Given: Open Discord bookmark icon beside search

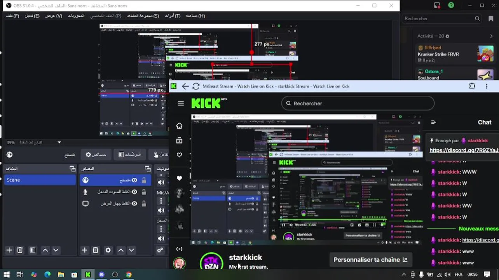Looking at the screenshot, I should click(x=491, y=19).
